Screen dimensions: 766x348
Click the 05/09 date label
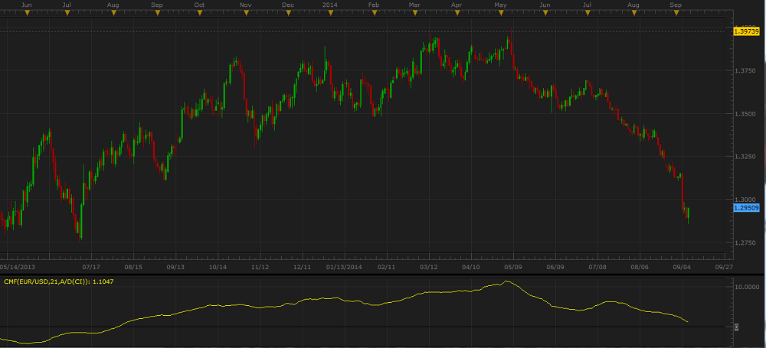point(513,267)
